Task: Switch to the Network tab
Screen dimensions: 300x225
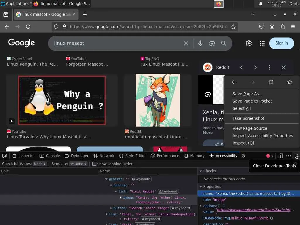Action: (104, 156)
